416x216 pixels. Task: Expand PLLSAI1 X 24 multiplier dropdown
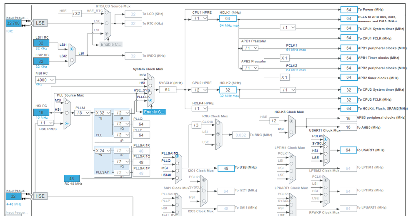[103, 151]
